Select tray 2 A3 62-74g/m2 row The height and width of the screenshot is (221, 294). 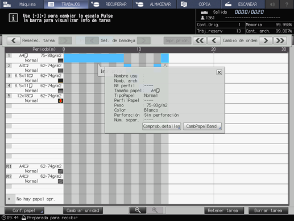[x=35, y=68]
